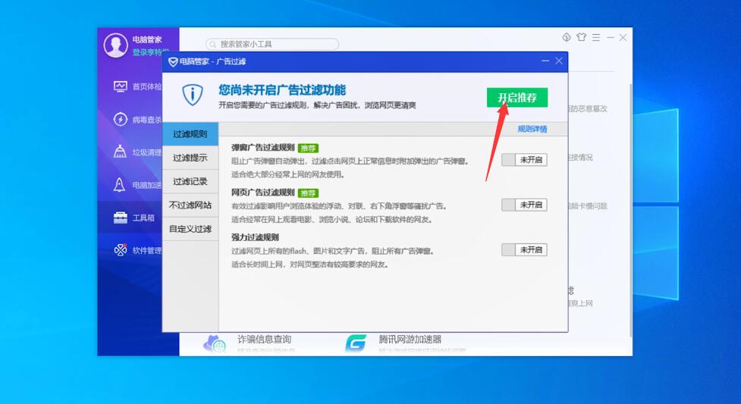Open 电脑加速 rocket icon in sidebar

(x=120, y=185)
